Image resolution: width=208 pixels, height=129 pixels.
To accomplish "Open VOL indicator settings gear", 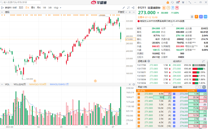I will tap(134, 84).
